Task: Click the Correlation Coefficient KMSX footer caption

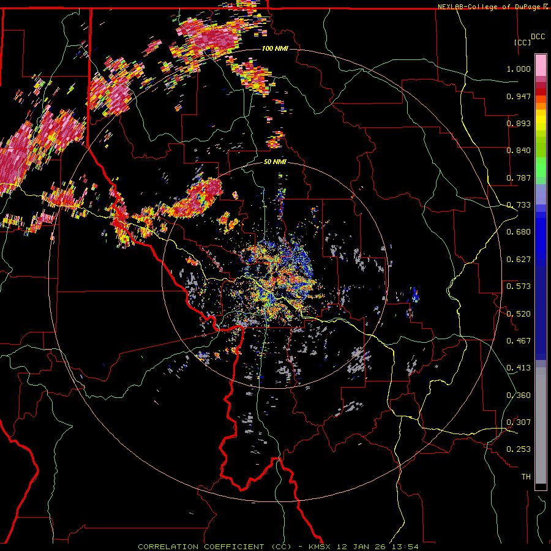Action: click(278, 547)
